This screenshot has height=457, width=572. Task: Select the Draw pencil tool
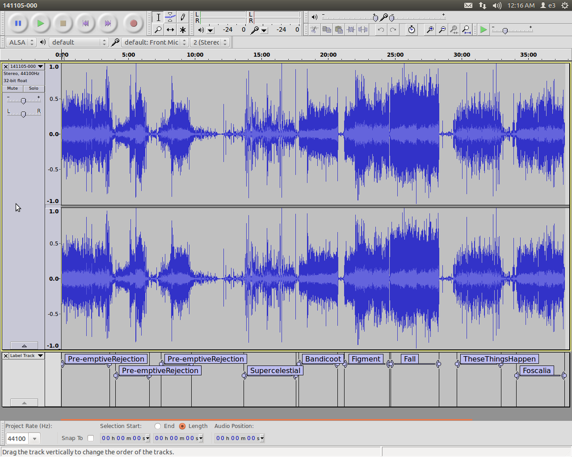tap(183, 17)
